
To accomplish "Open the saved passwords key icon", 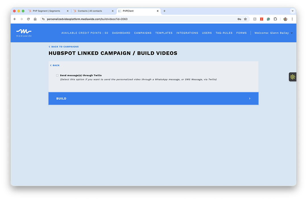I will tap(239, 19).
